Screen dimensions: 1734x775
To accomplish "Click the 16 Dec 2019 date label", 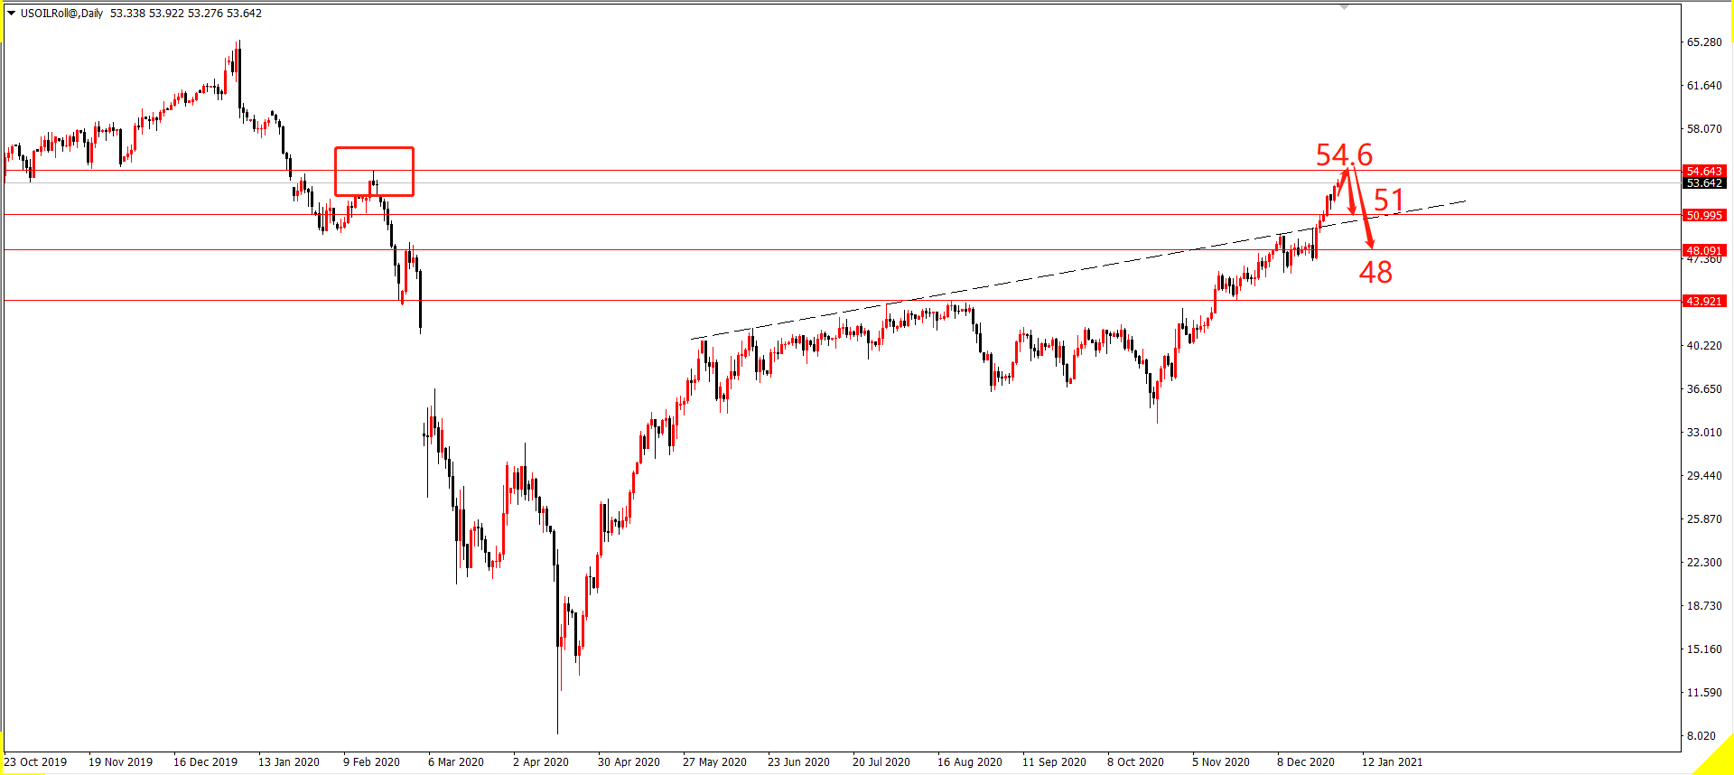I will [x=205, y=762].
